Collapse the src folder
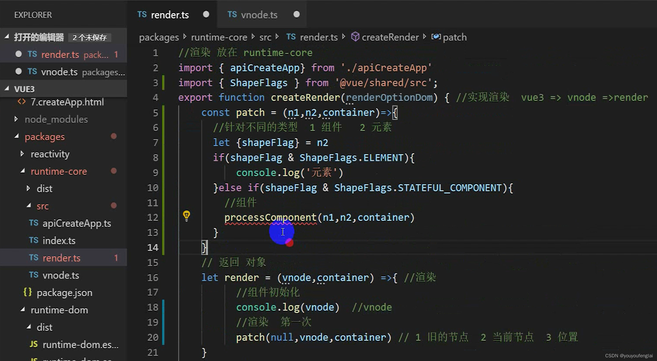The width and height of the screenshot is (657, 361). (29, 206)
